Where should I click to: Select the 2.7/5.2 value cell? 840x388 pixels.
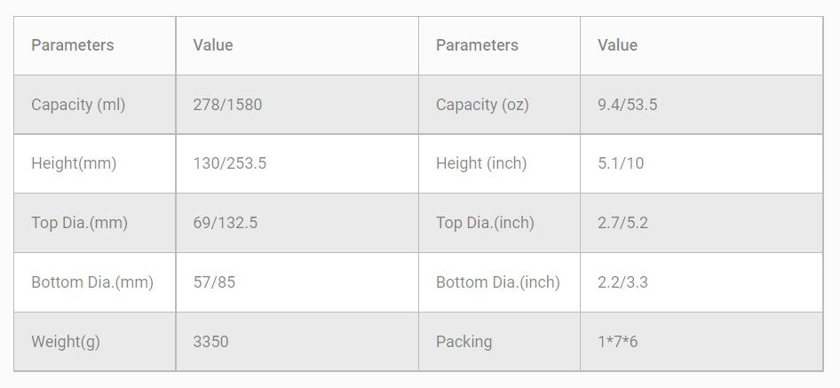pyautogui.click(x=623, y=223)
